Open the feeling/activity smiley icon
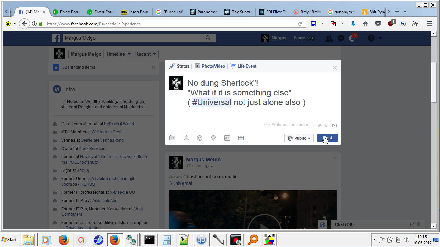Viewport: 440px width, 247px height. tap(200, 138)
